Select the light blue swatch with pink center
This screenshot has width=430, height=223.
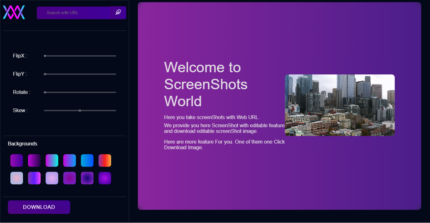(17, 178)
